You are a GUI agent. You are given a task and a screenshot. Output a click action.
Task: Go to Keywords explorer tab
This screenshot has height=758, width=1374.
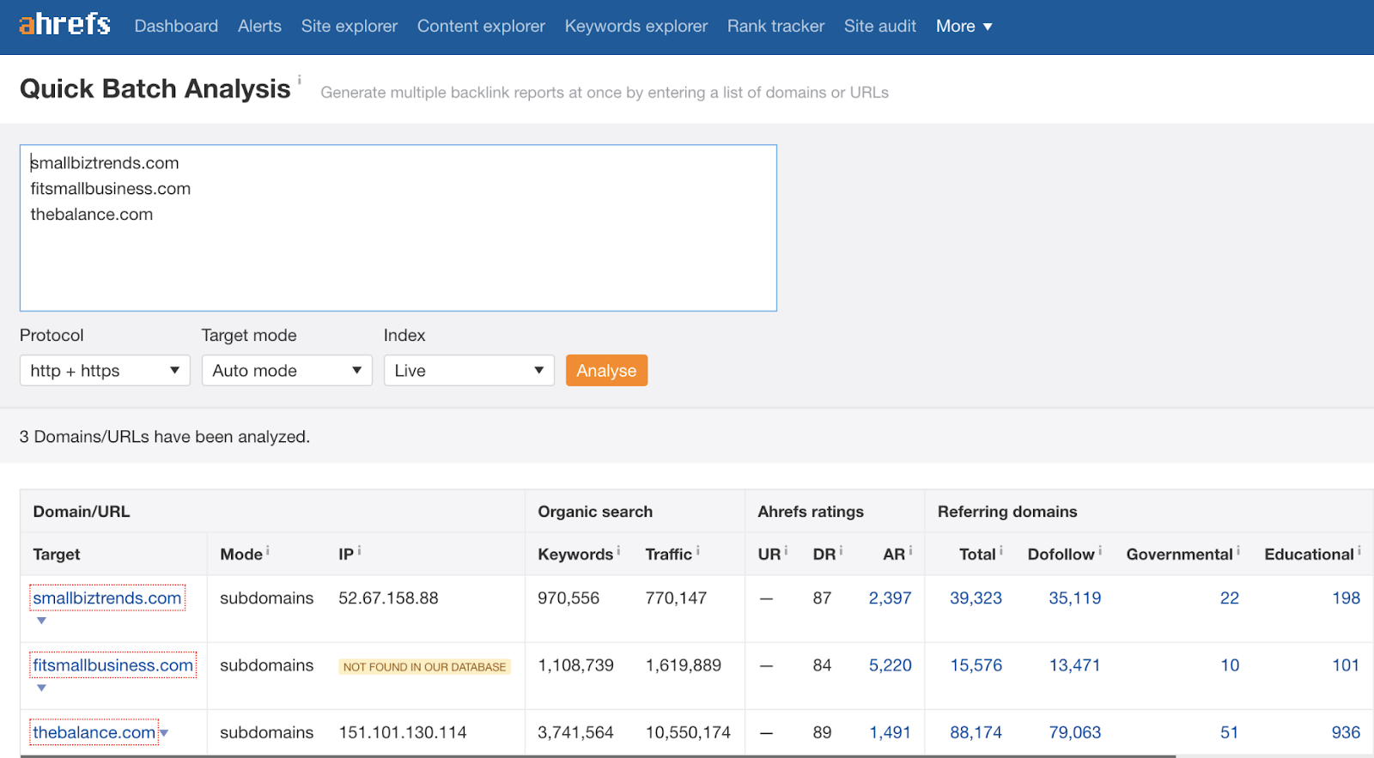click(x=635, y=27)
